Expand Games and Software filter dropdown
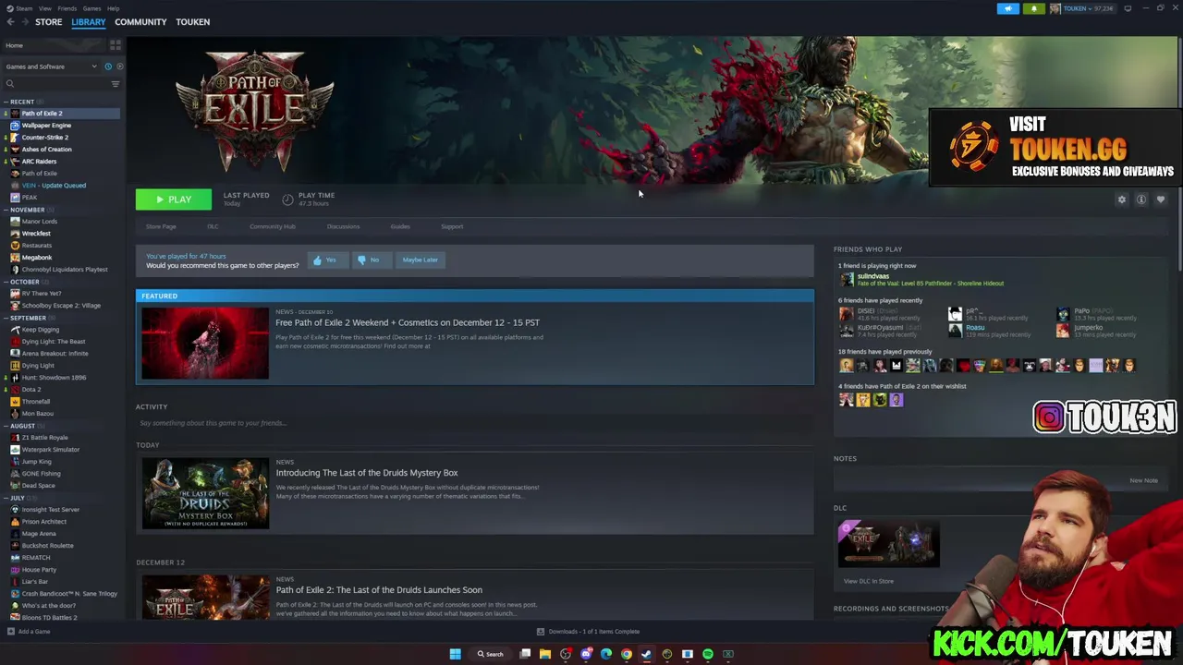This screenshot has height=665, width=1183. [x=51, y=66]
